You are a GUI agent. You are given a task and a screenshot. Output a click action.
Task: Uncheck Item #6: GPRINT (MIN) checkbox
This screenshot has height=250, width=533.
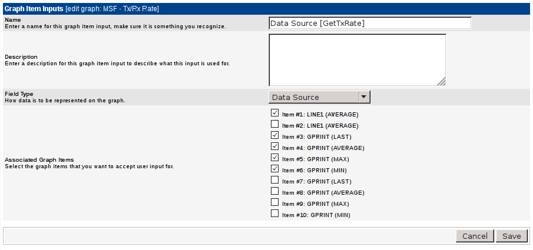274,169
